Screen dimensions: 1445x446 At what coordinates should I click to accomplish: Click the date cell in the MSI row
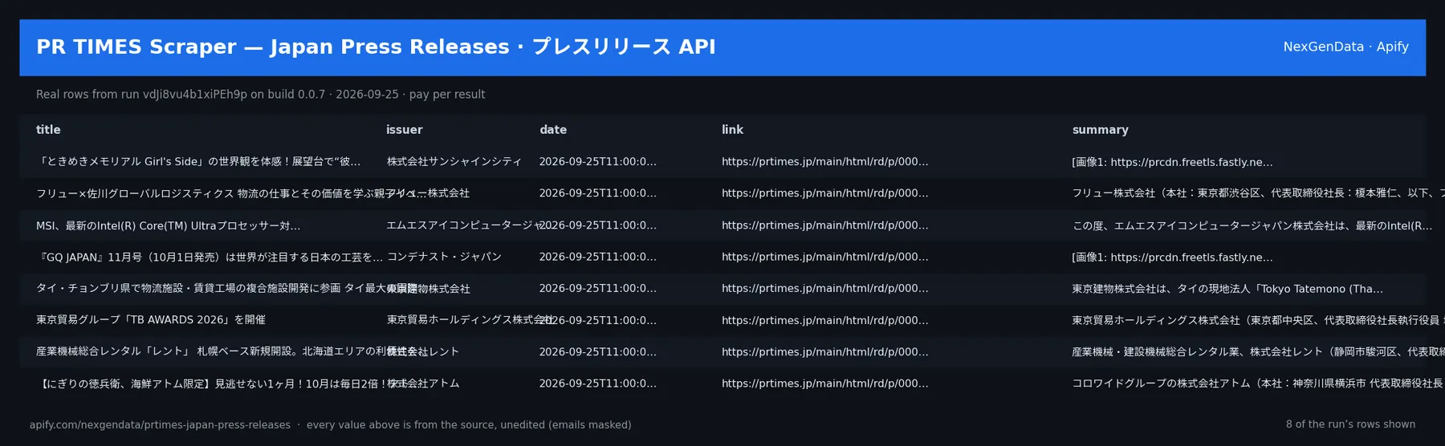[598, 225]
